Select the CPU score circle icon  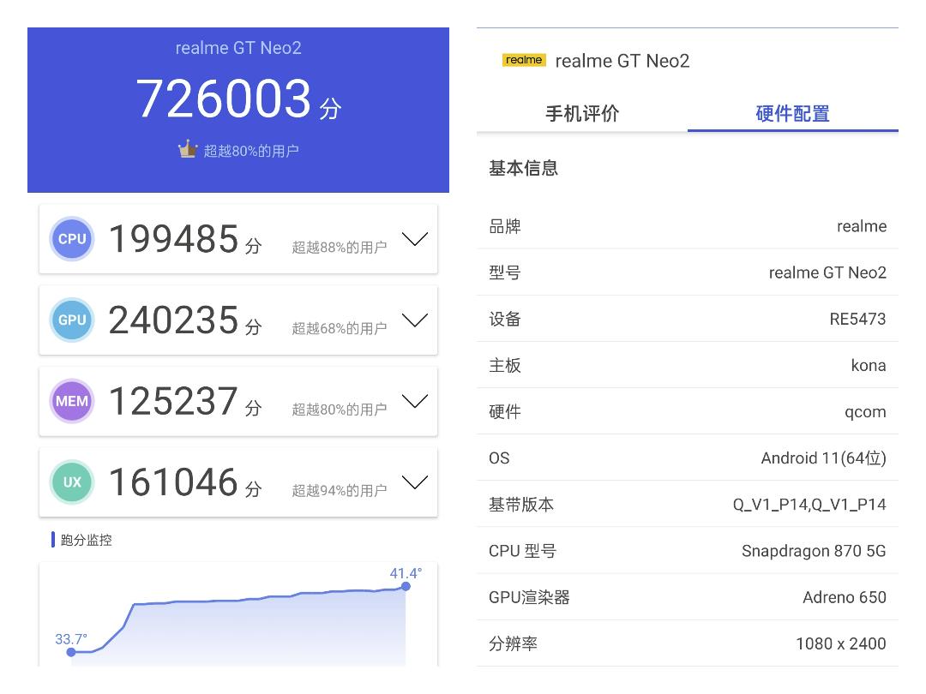[x=71, y=239]
